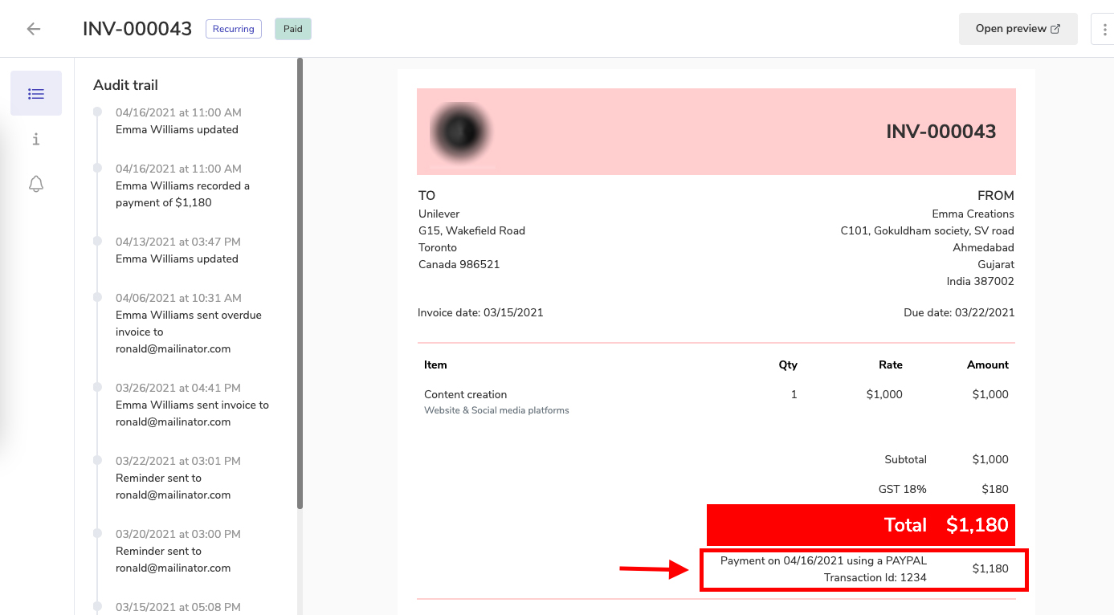Select the 03/20/2021 reminder sent entry

coord(178,551)
